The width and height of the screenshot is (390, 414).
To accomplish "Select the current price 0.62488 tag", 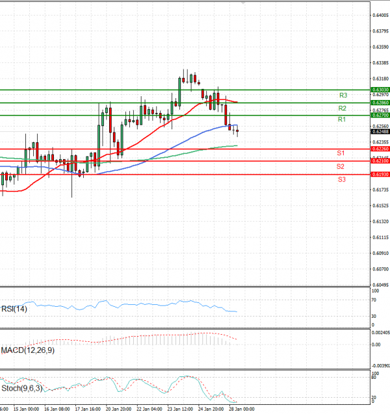I will click(x=380, y=132).
